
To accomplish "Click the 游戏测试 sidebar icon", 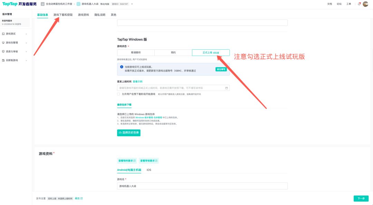I will tap(3, 34).
